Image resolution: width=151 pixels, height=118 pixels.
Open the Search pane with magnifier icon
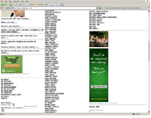tap(30, 5)
